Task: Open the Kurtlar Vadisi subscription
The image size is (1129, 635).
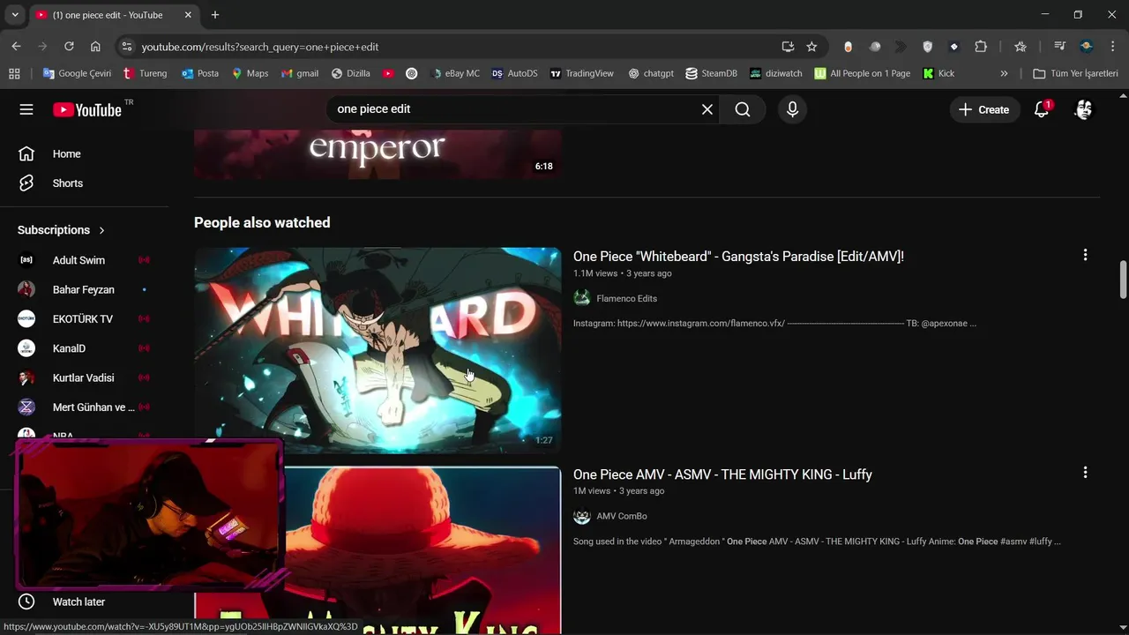Action: coord(85,377)
